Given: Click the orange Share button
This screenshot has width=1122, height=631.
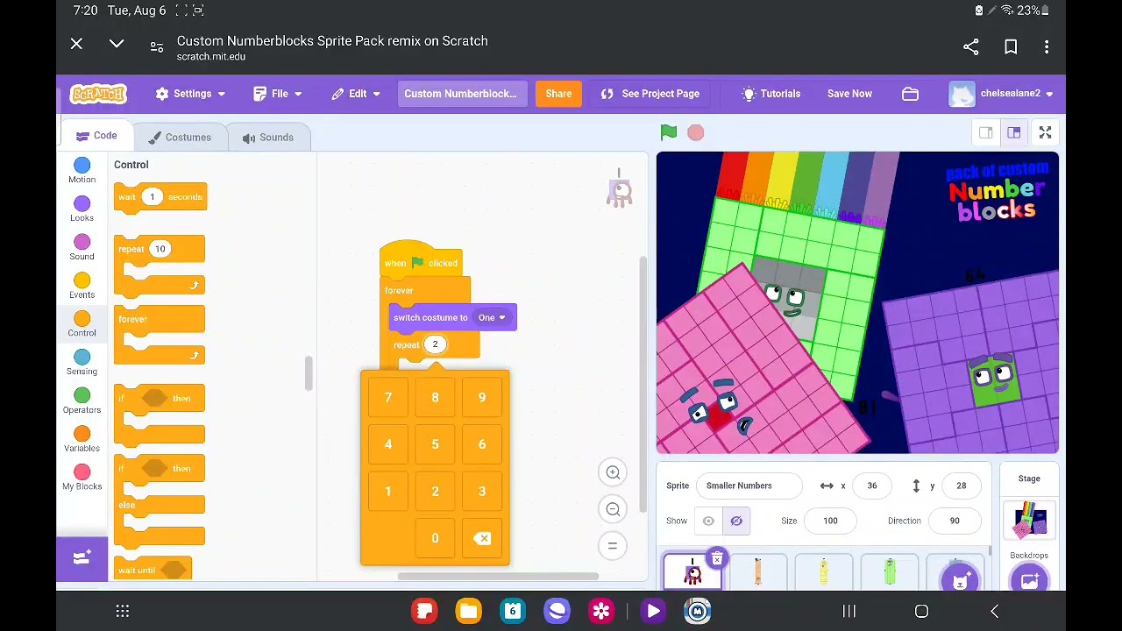Looking at the screenshot, I should 558,94.
